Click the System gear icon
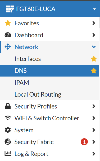The image size is (100, 161). point(8,130)
